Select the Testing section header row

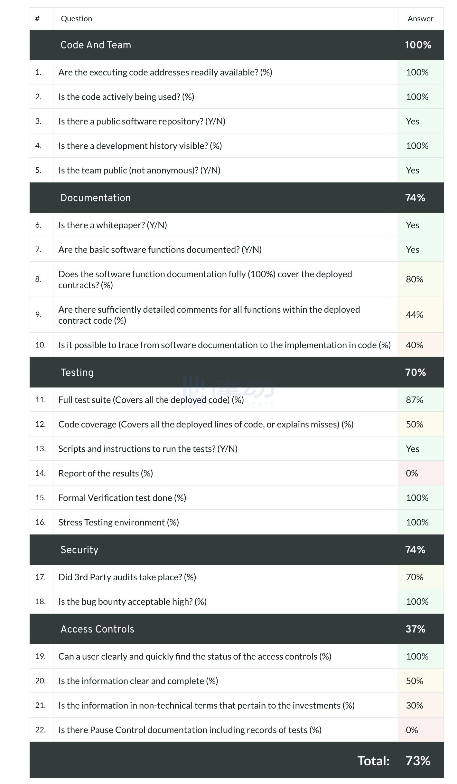pos(77,372)
